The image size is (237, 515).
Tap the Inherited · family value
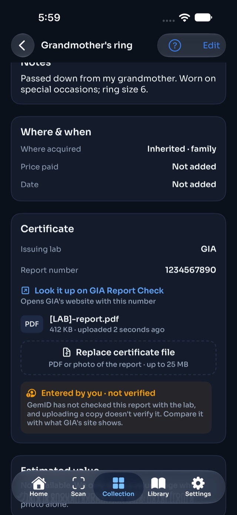click(182, 149)
